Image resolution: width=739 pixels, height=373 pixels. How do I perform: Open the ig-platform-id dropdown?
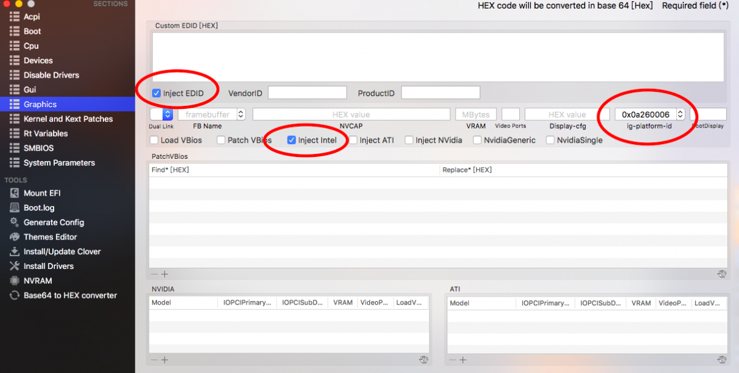(680, 114)
